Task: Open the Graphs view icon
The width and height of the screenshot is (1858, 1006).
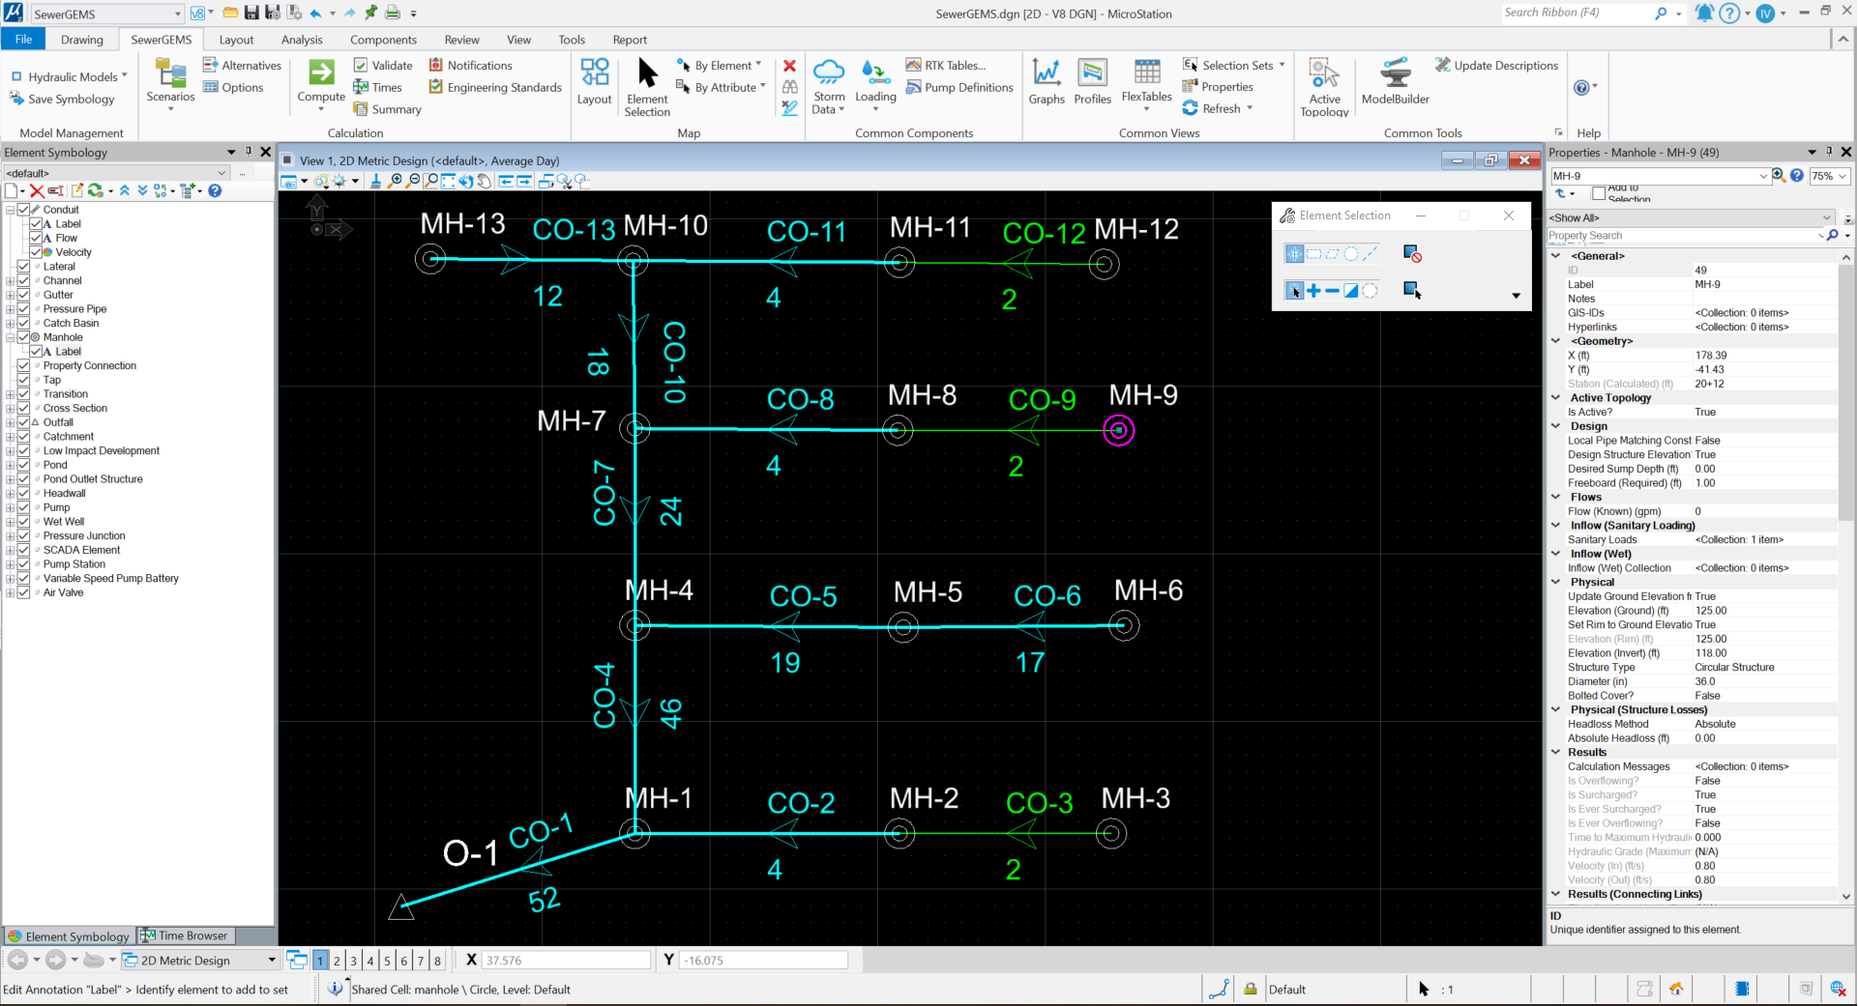Action: (1047, 72)
